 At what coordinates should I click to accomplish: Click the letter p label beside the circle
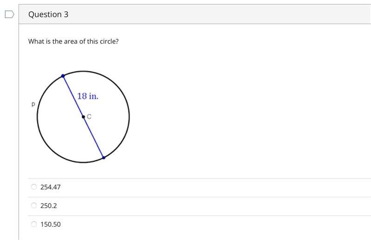click(x=33, y=104)
